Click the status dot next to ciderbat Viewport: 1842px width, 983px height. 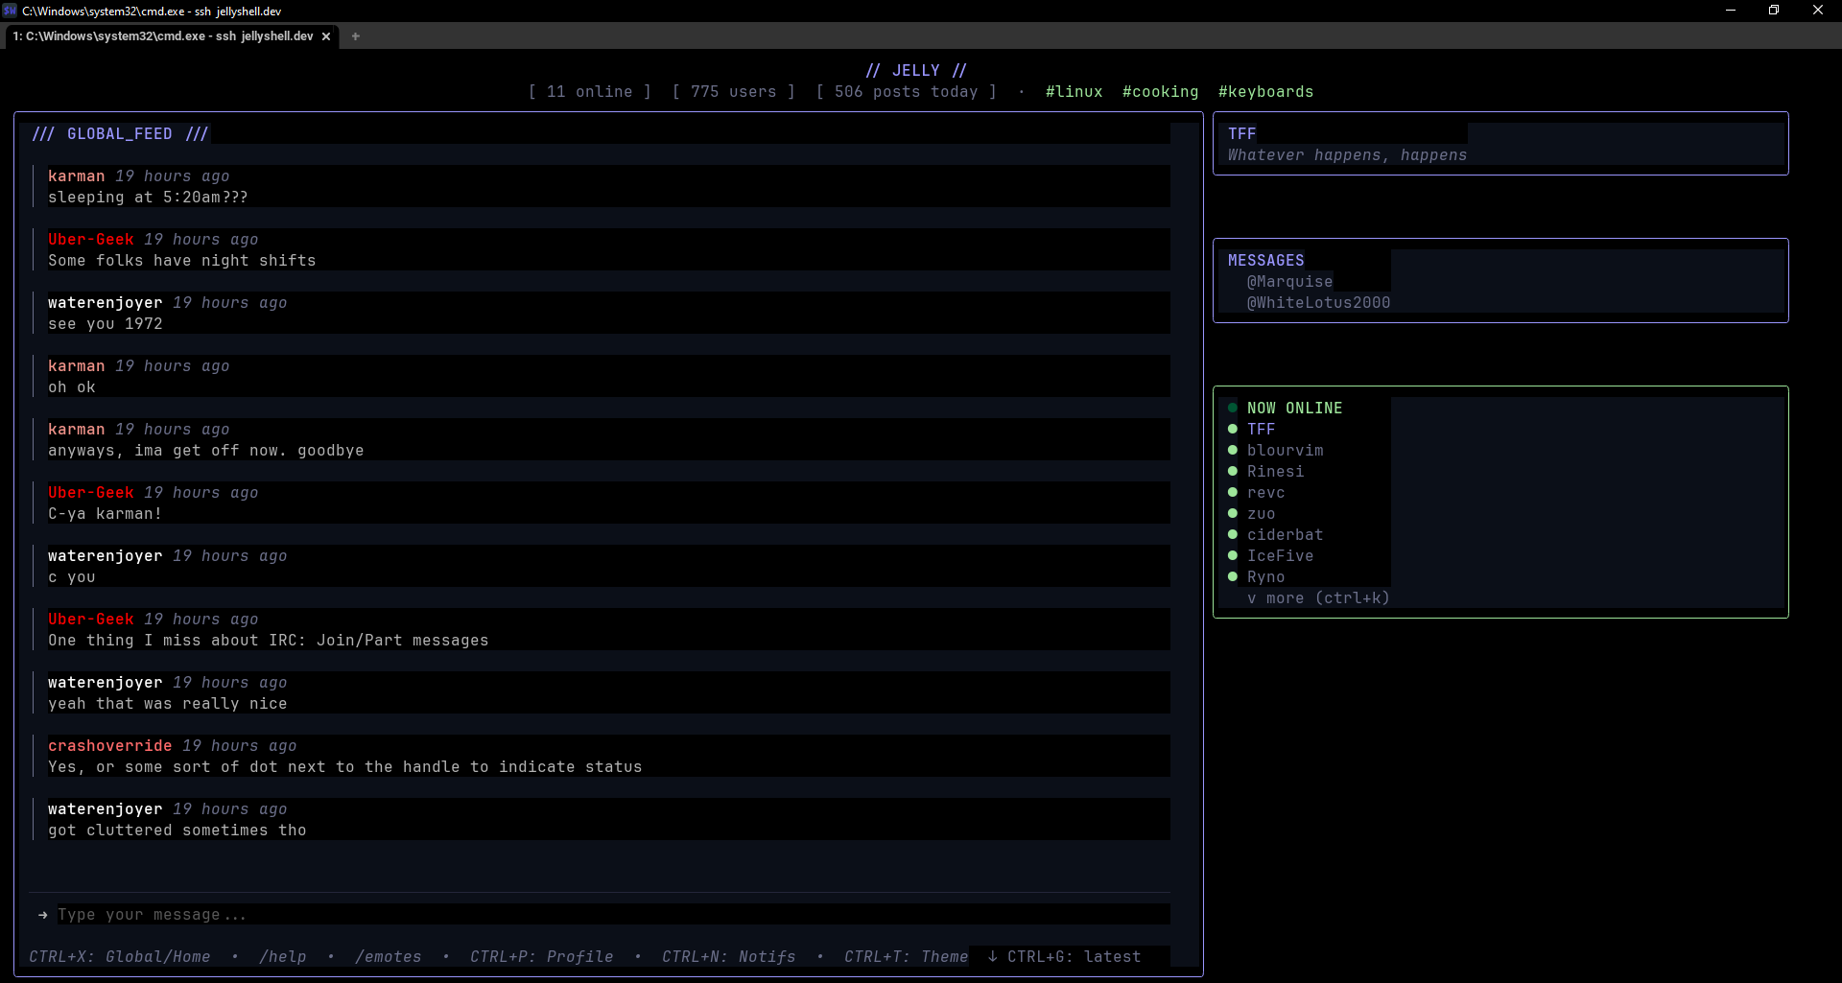(1232, 534)
